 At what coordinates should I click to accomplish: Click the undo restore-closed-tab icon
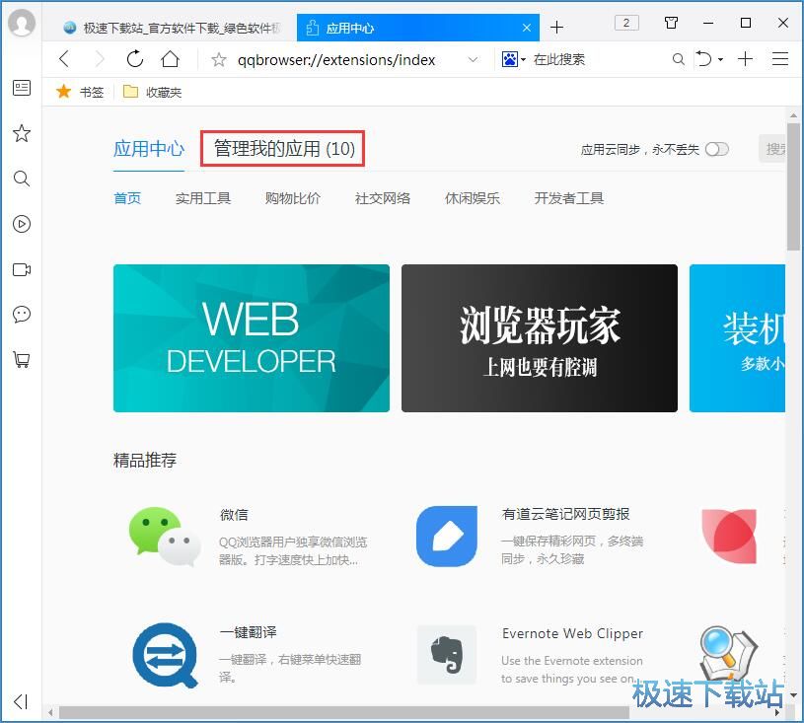704,59
